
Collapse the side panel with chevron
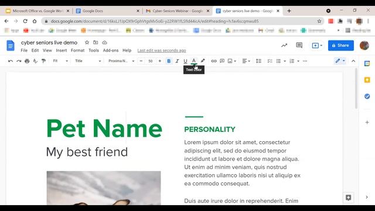tap(367, 197)
